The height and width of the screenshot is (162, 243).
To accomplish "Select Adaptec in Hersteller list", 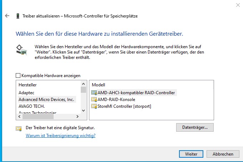I will 26,93.
